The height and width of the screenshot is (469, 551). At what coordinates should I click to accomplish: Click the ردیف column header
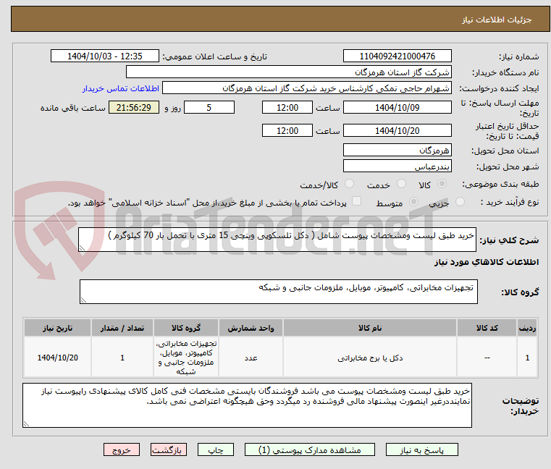click(x=527, y=328)
